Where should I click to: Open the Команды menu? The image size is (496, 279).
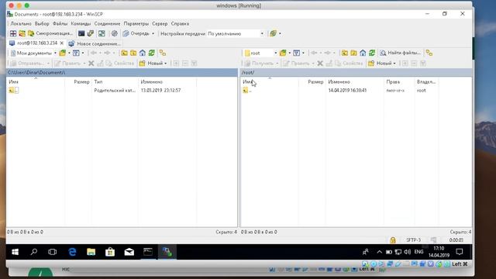coord(81,24)
